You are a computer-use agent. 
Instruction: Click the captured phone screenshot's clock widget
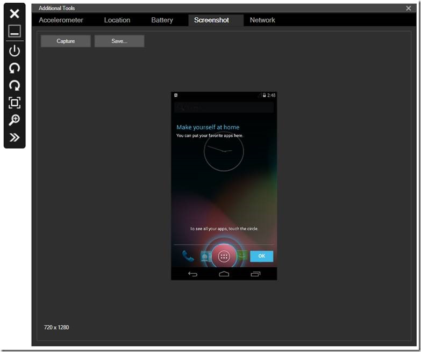(x=224, y=151)
